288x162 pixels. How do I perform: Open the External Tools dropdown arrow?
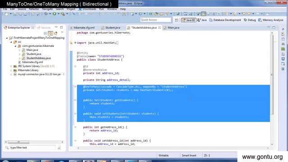67,14
